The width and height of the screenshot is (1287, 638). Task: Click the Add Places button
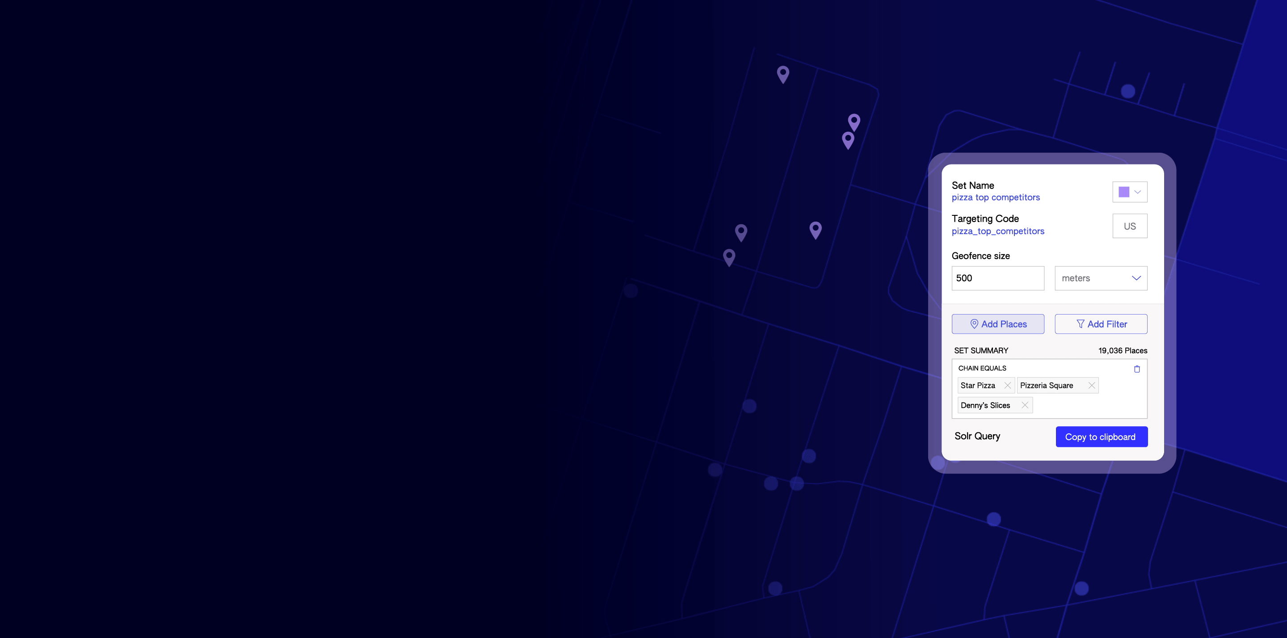pos(997,323)
